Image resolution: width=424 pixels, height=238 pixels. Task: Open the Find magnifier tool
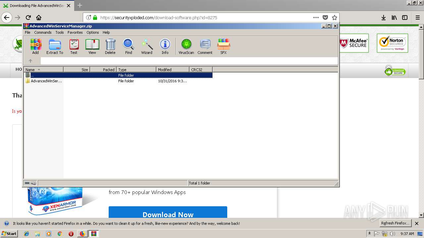click(x=129, y=46)
